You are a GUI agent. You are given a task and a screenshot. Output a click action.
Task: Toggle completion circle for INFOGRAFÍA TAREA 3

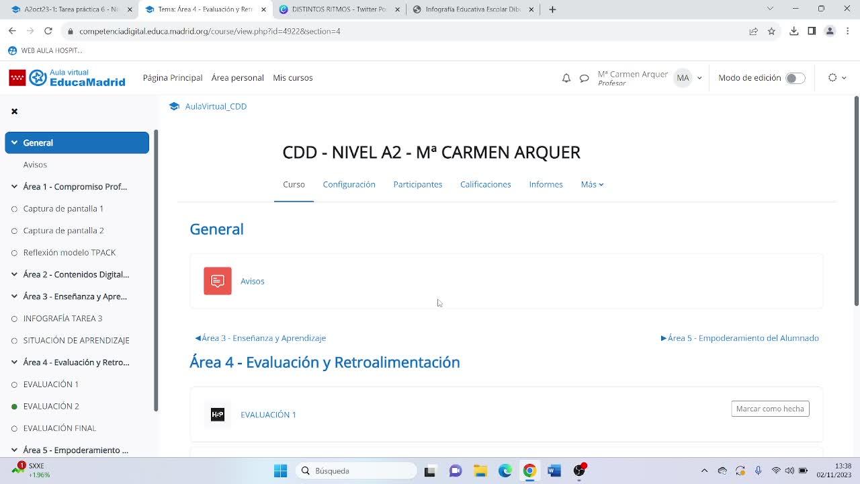click(x=14, y=319)
